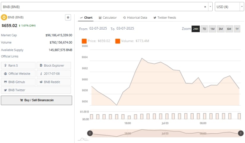
Task: Open the Official Website link
Action: 18,73
